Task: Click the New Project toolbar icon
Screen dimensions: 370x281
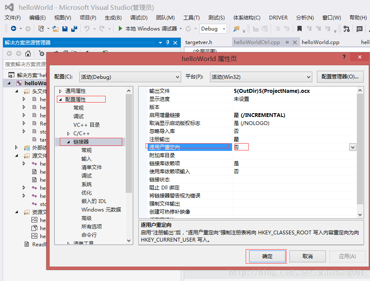Action: [41, 28]
